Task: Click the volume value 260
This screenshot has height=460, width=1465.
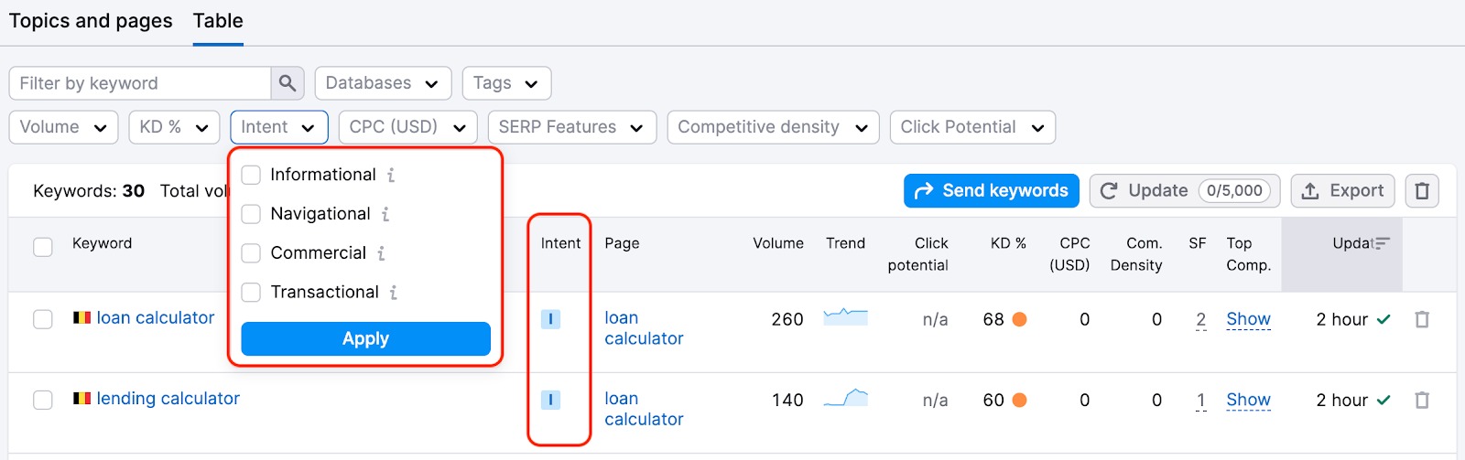Action: coord(787,319)
